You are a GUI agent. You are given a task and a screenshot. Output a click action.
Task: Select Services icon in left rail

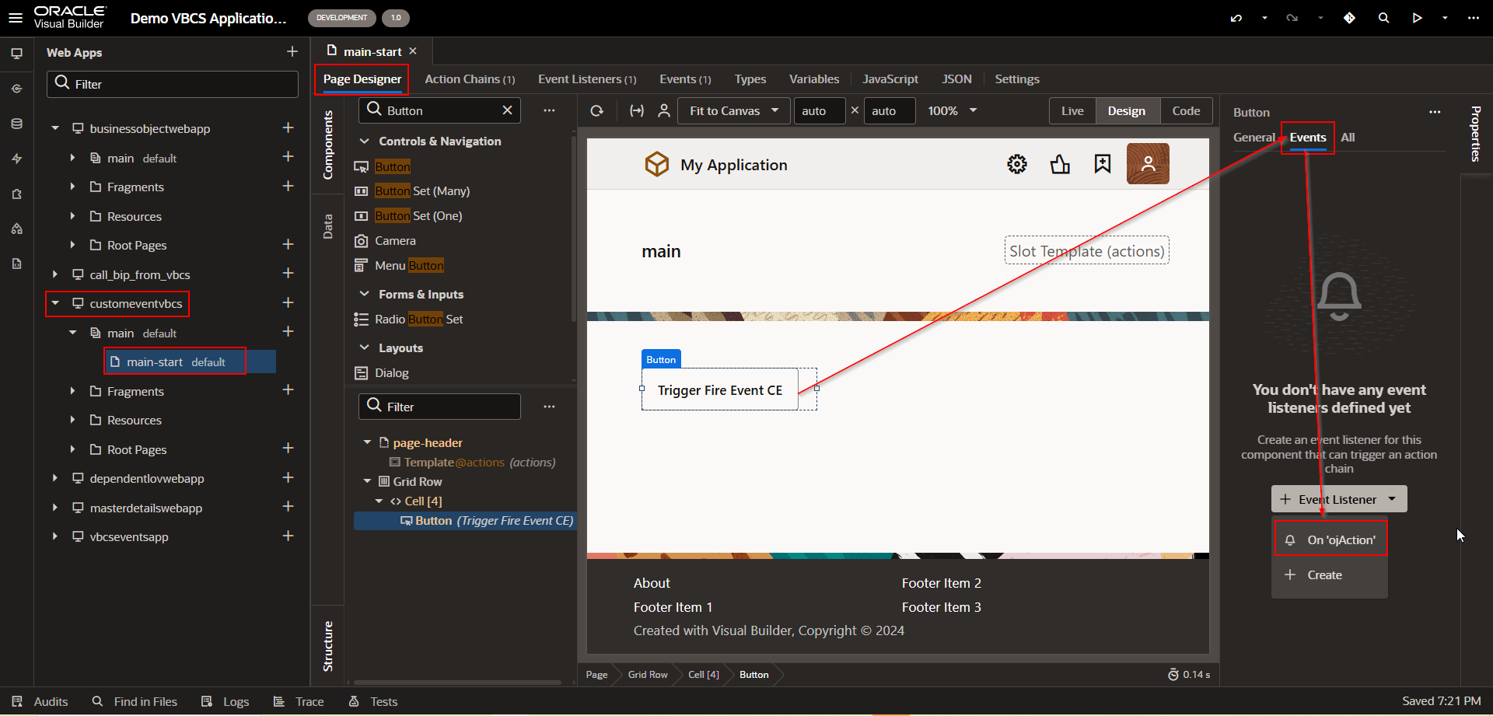tap(16, 89)
